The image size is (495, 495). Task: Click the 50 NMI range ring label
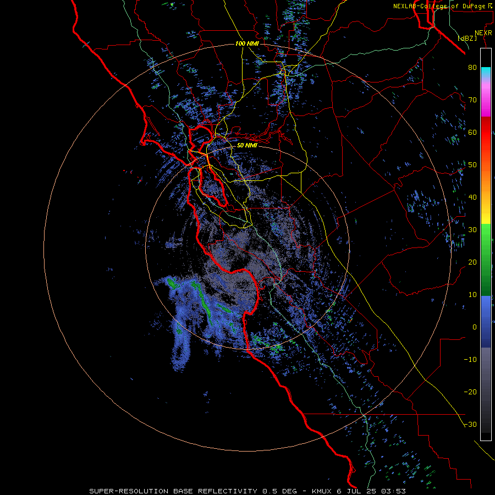click(x=247, y=145)
